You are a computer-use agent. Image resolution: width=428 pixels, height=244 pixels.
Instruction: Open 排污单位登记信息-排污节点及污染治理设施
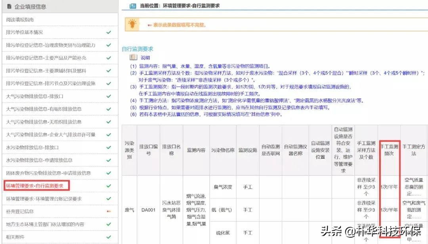51,84
